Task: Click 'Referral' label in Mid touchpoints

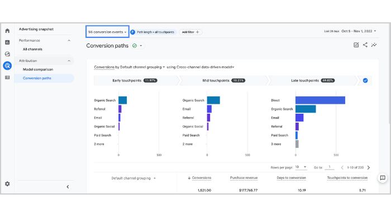Action: point(188,118)
